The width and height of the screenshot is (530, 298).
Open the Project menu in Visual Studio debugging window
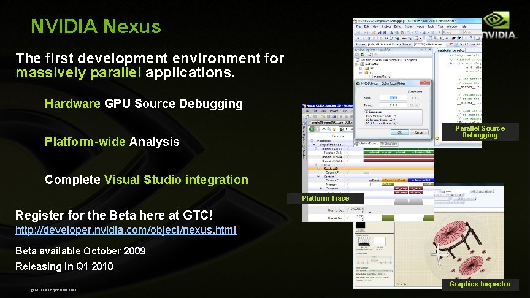(386, 26)
